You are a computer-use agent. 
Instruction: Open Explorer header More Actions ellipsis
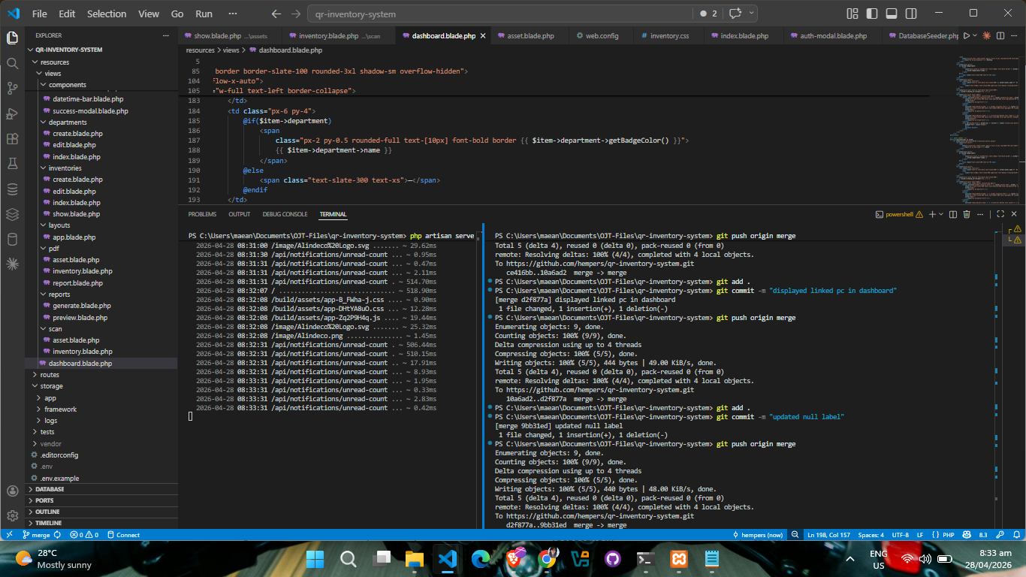pyautogui.click(x=166, y=35)
